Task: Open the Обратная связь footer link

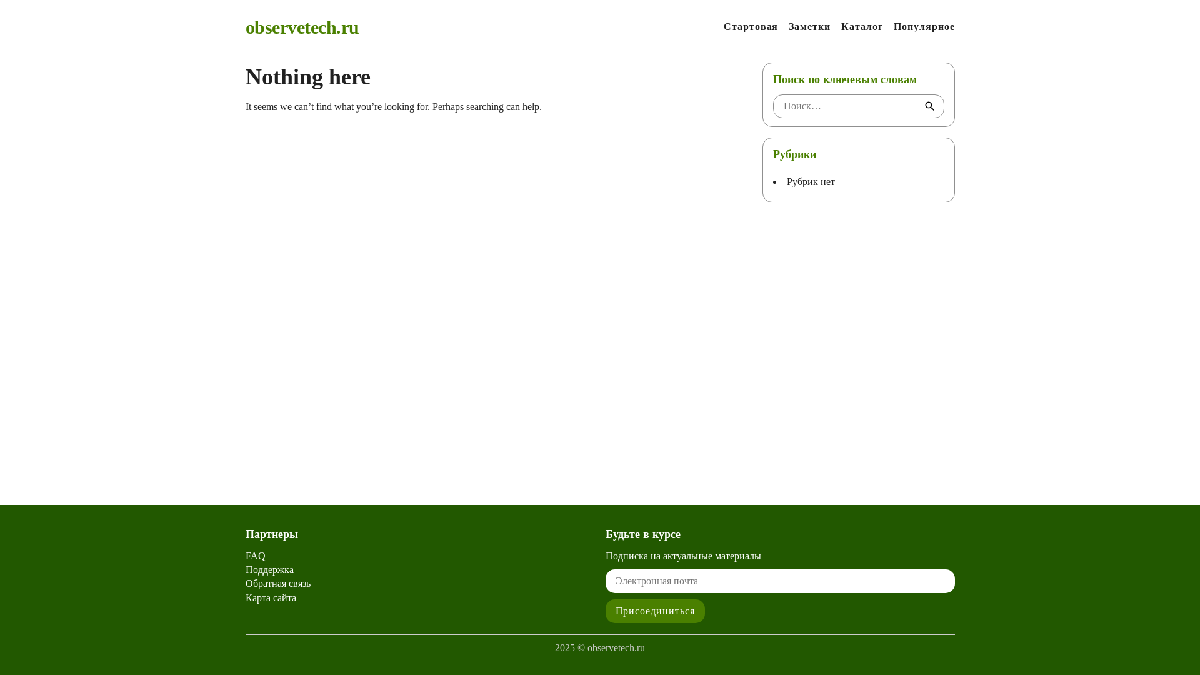Action: coord(278,584)
